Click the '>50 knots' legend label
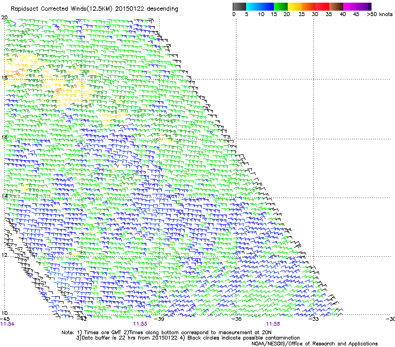The width and height of the screenshot is (395, 347). (380, 14)
